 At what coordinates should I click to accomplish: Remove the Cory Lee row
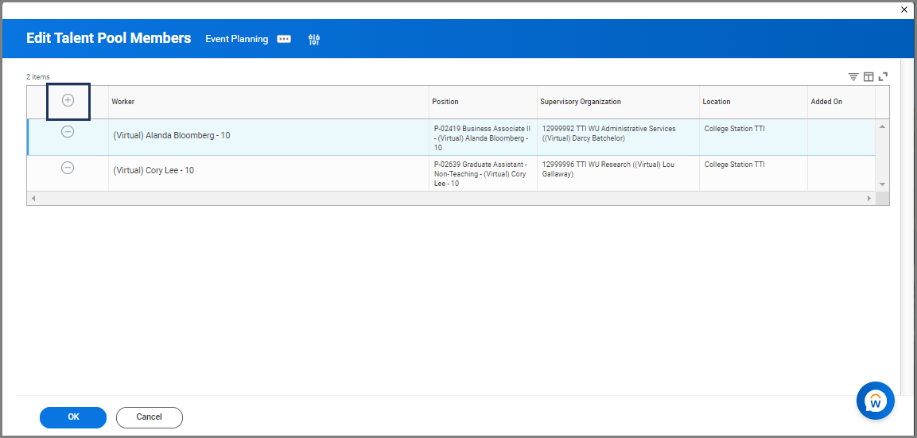[68, 168]
